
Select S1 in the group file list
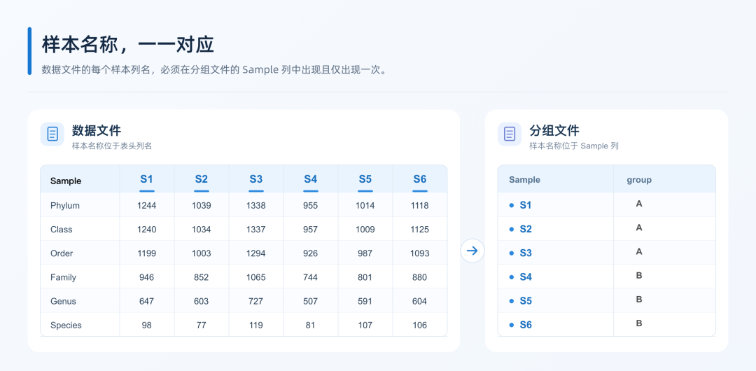526,206
